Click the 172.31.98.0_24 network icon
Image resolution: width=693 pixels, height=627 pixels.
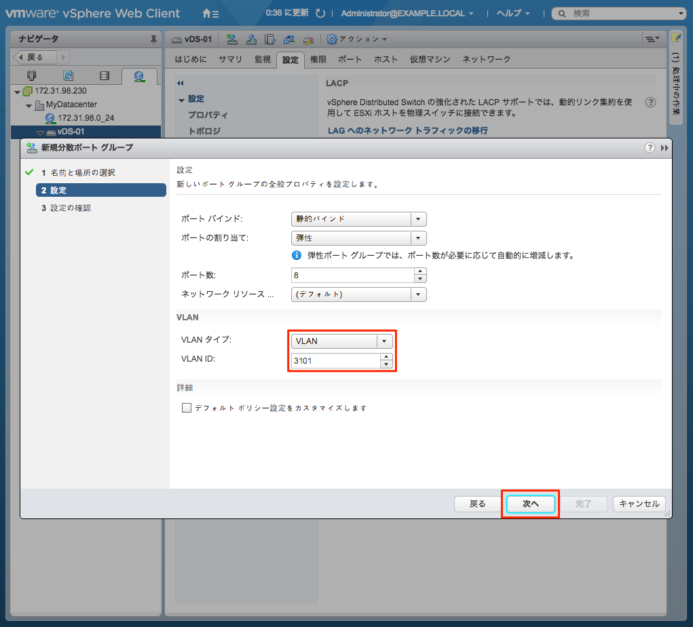pyautogui.click(x=50, y=118)
